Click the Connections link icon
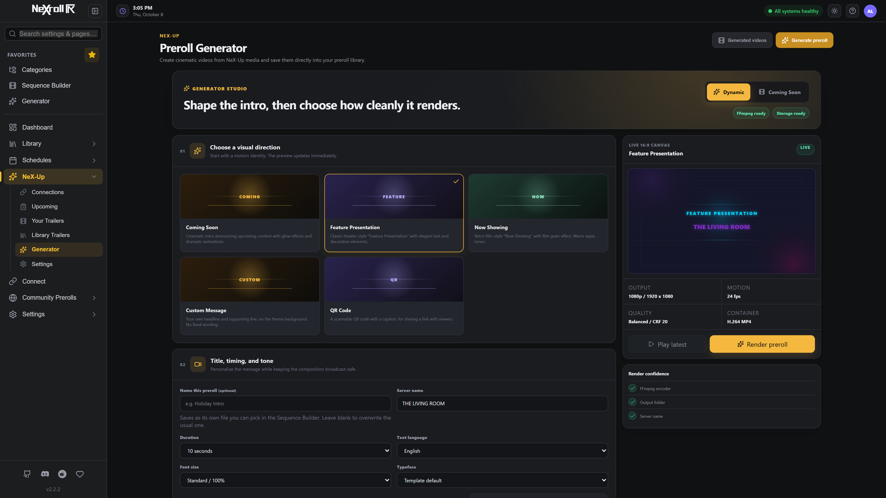Screen dimensions: 886x498 point(24,192)
